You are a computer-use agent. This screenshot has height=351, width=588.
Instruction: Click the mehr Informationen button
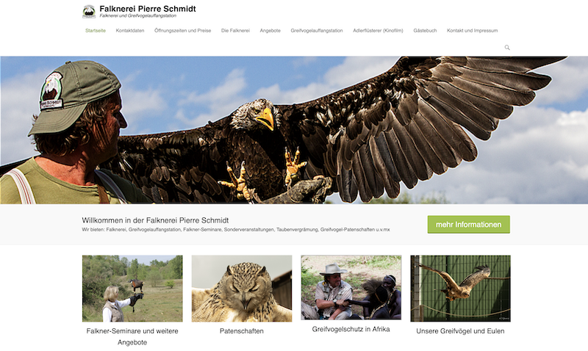[x=468, y=225]
